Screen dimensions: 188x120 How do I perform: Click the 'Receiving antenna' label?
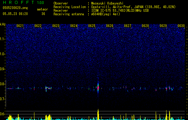coord(69,14)
